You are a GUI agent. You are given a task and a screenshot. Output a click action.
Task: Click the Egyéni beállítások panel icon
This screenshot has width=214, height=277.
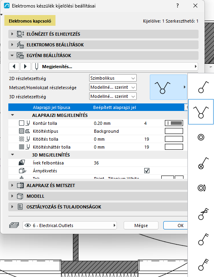pyautogui.click(x=20, y=55)
